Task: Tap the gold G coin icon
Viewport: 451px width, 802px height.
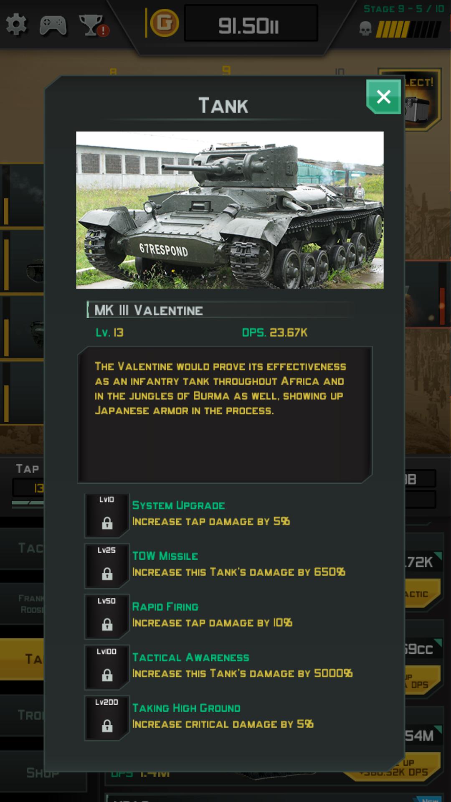Action: [x=164, y=23]
